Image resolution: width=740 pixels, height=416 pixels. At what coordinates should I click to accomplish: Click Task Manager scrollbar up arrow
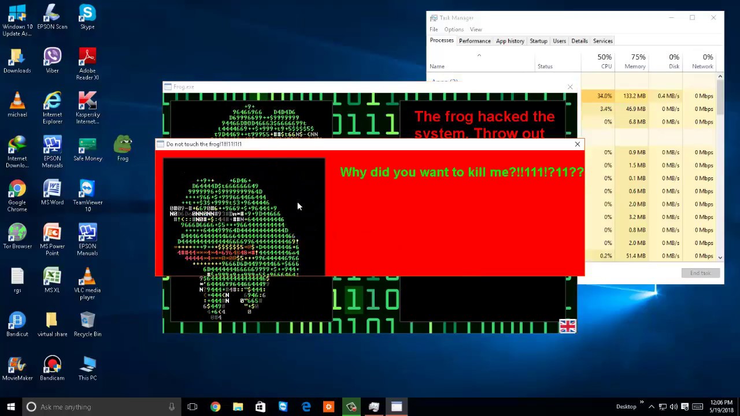pyautogui.click(x=720, y=76)
